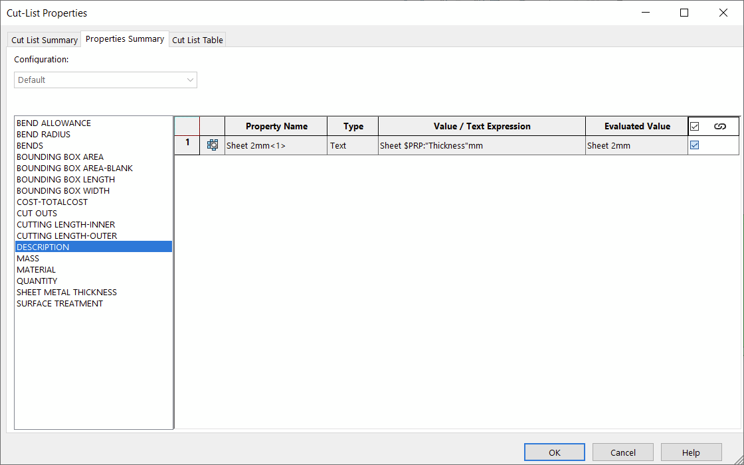Close the Cut-List Properties dialog
This screenshot has height=465, width=744.
pyautogui.click(x=723, y=13)
